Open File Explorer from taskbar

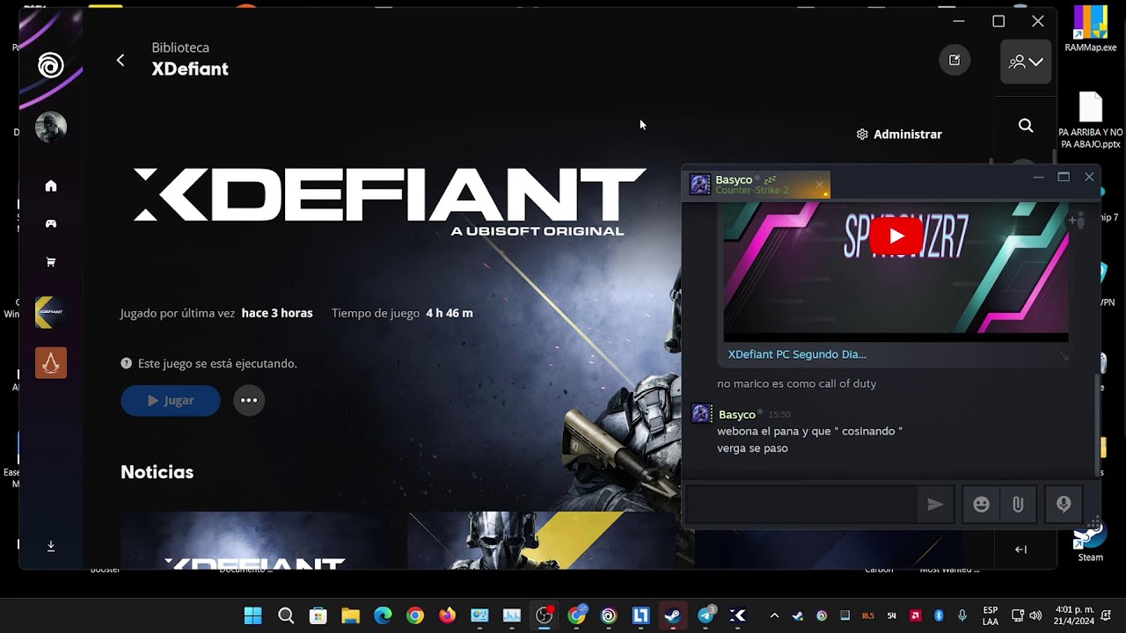(350, 615)
